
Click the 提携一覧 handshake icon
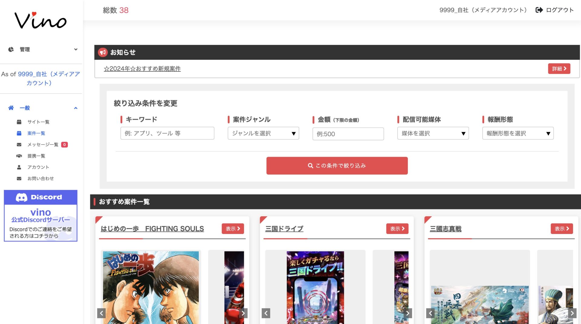tap(19, 156)
